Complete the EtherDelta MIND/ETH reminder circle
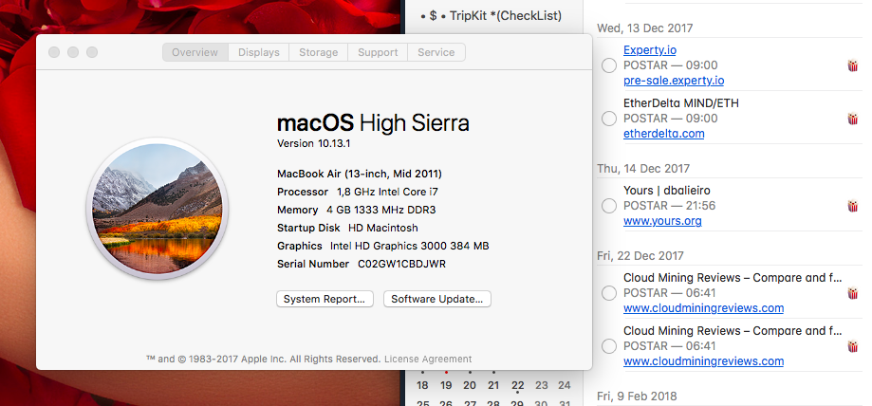The width and height of the screenshot is (872, 406). [x=609, y=118]
